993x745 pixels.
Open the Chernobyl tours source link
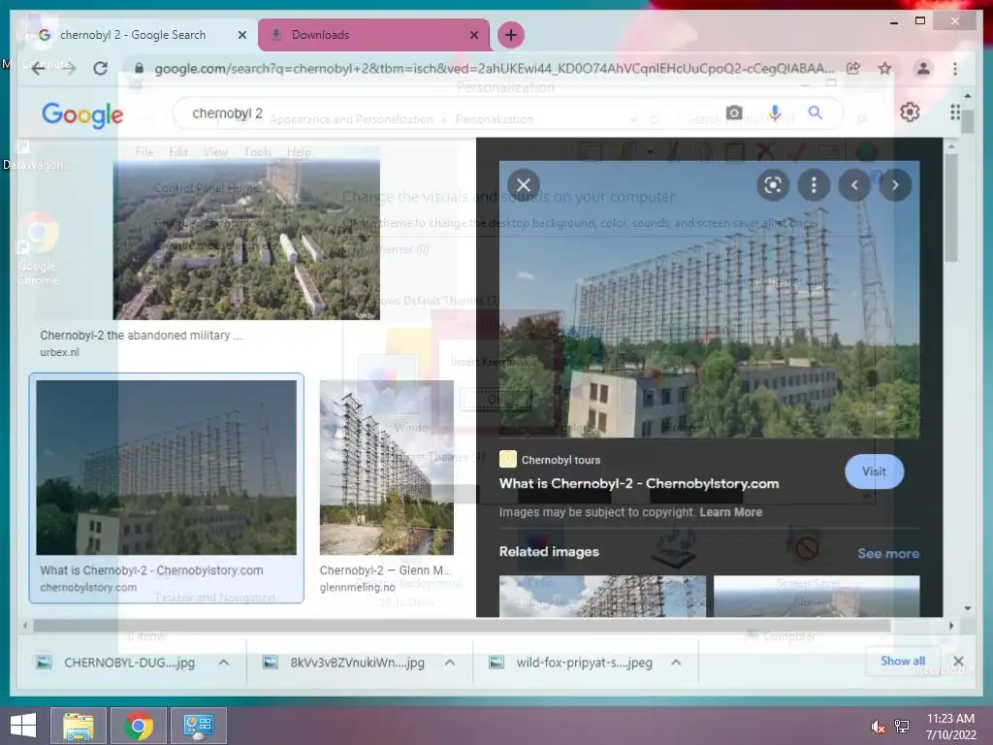(550, 459)
